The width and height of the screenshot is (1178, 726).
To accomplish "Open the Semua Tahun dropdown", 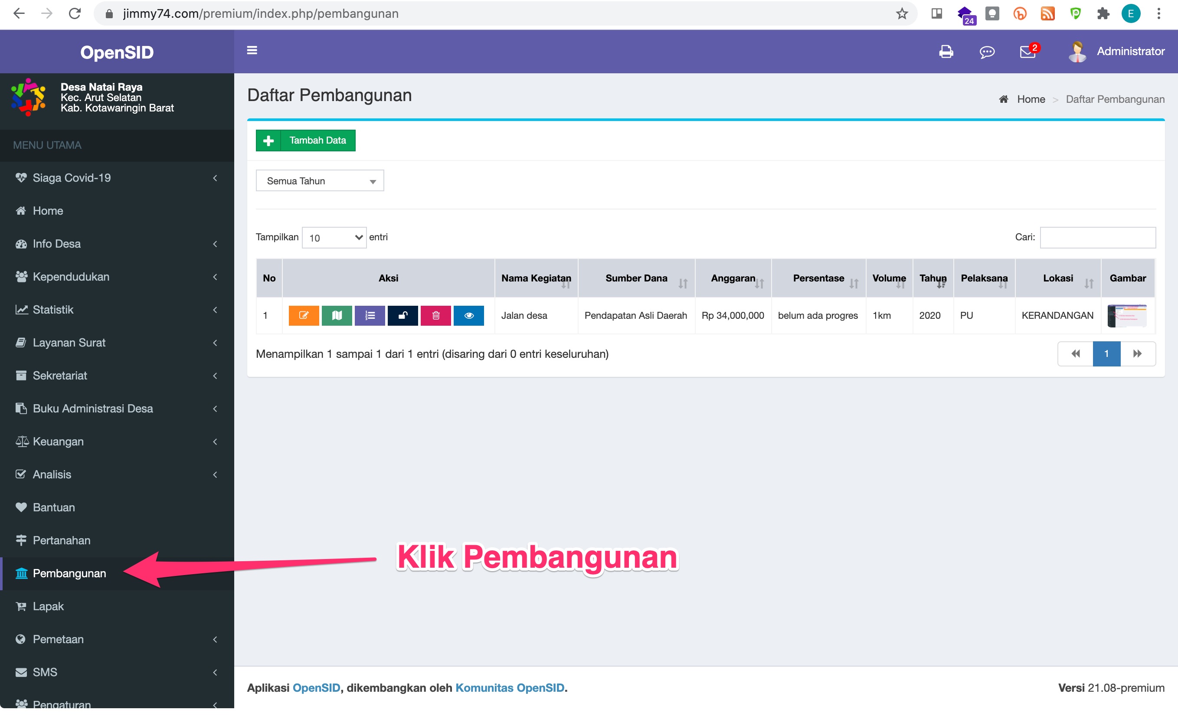I will coord(319,180).
